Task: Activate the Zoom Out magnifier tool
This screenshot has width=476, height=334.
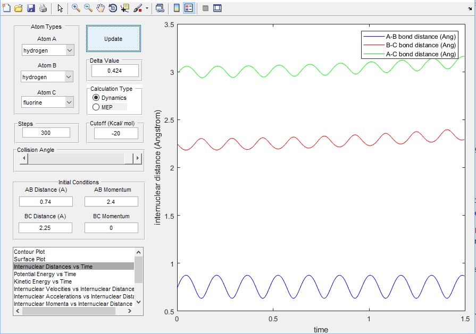Action: click(88, 8)
